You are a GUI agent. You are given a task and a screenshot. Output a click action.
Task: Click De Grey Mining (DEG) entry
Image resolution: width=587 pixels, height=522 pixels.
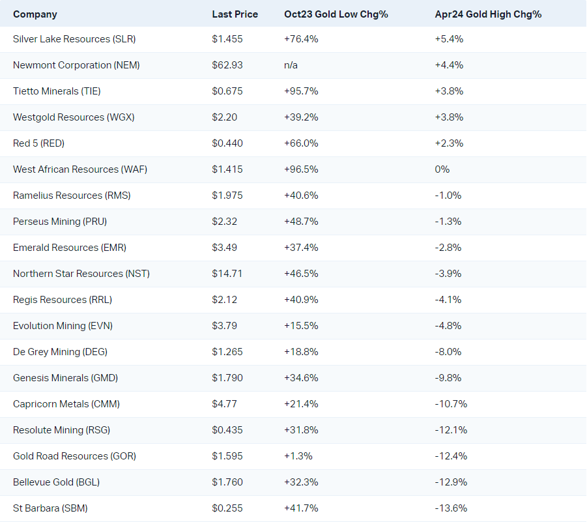pyautogui.click(x=60, y=352)
